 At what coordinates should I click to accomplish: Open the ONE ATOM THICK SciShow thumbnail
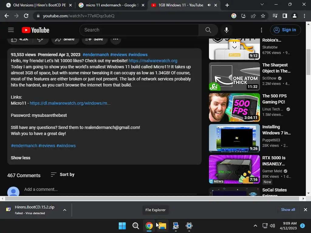tap(234, 76)
